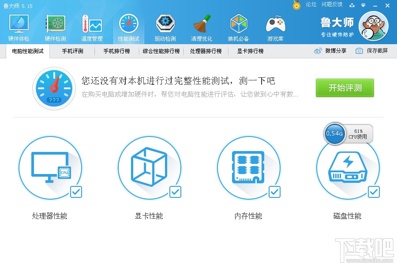Click the 鲁大师 5.15 title text
This screenshot has height=265, width=397.
pos(18,6)
